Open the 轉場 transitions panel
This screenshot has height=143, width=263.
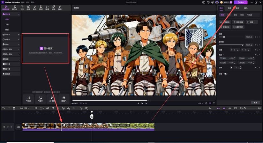coord(47,7)
